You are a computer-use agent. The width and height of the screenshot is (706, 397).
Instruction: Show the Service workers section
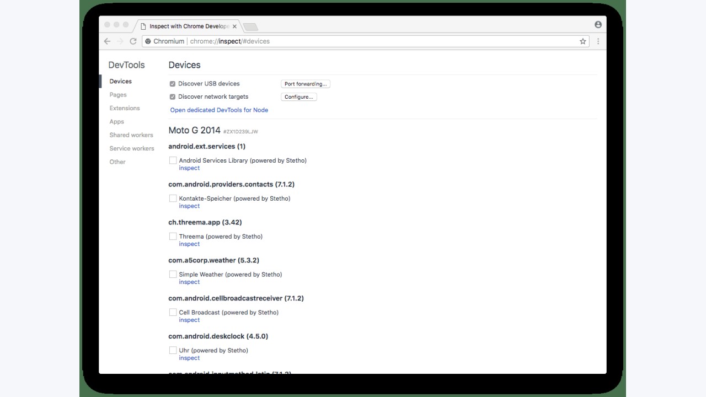[x=132, y=148]
